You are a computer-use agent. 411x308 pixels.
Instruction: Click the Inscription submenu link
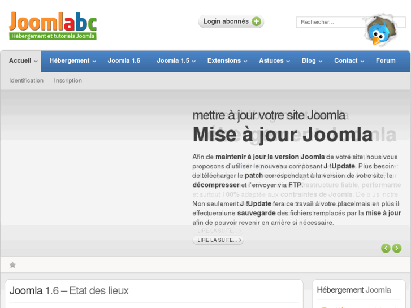pyautogui.click(x=68, y=80)
